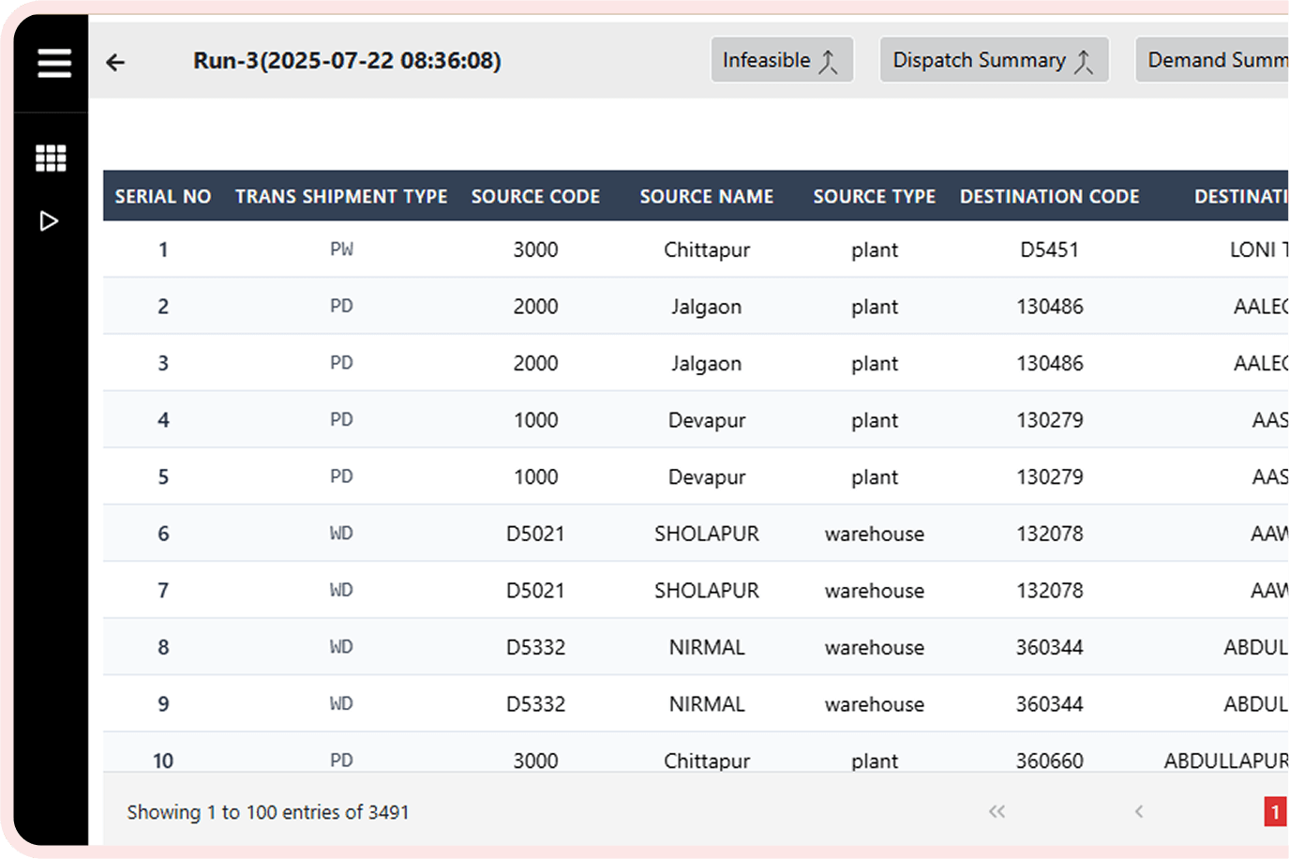Click the Destination Code column header
1289x859 pixels.
pyautogui.click(x=1049, y=197)
